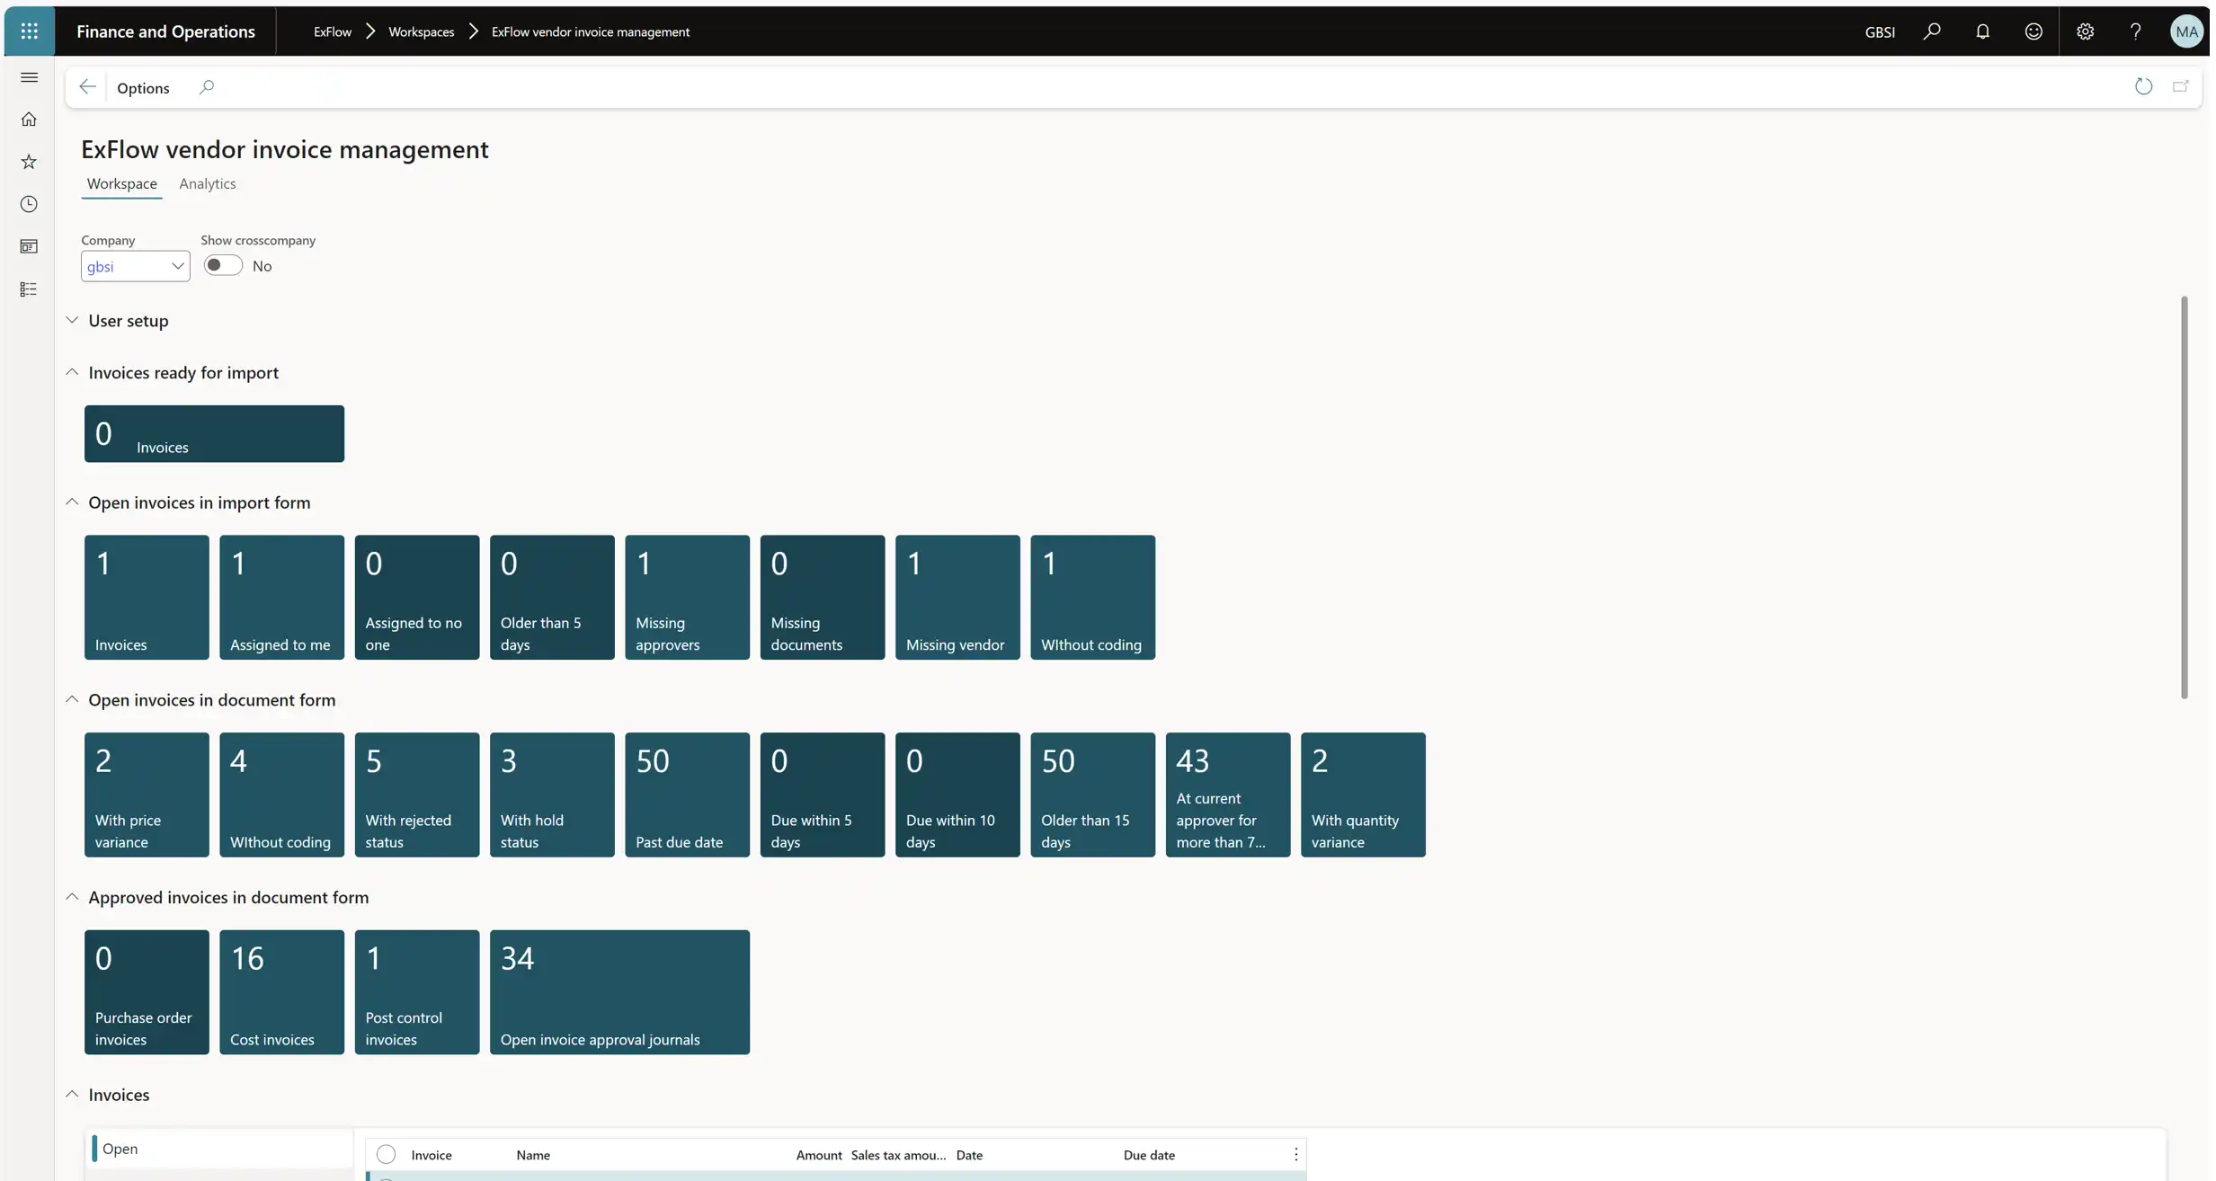Open Favorites star icon in sidebar

click(29, 162)
